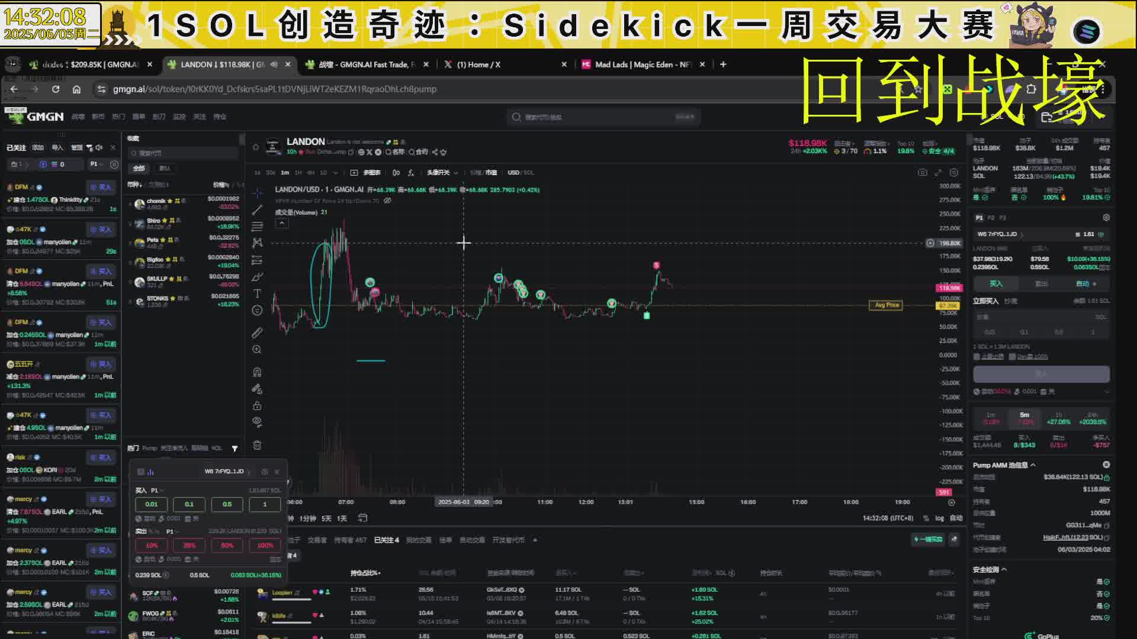Screen dimensions: 1137x639
Task: Select the brush drawing tool
Action: pos(257,277)
